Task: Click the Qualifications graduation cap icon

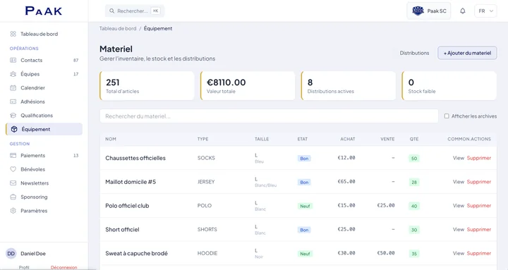Action: (13, 116)
